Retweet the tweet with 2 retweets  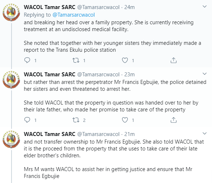click(76, 120)
